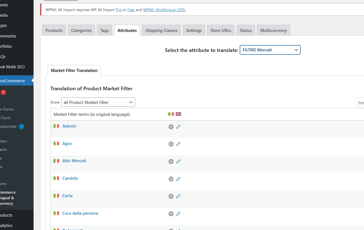Open the Multicurrency tab
The image size is (364, 230).
(274, 30)
